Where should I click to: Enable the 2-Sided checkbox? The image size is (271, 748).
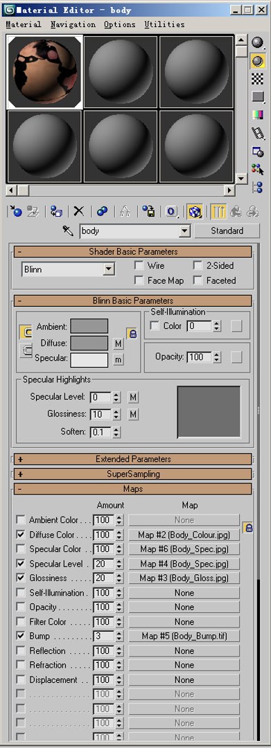(198, 266)
